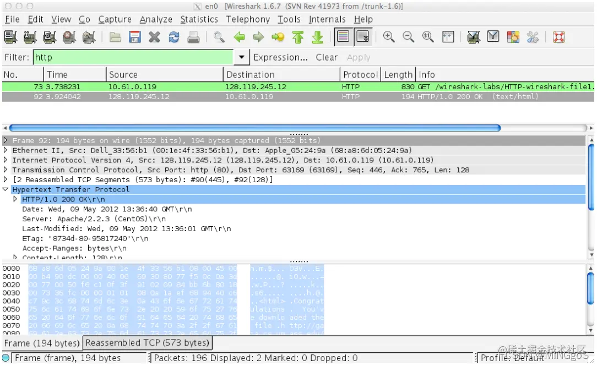Open the capture options icon
The height and width of the screenshot is (366, 597).
[x=30, y=37]
